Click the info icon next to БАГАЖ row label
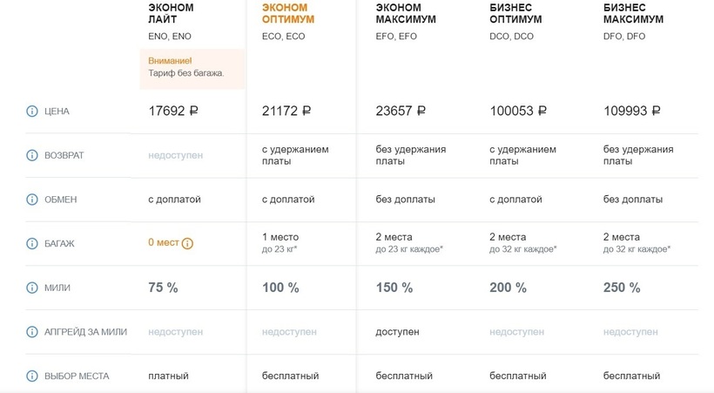The image size is (714, 393). [32, 244]
